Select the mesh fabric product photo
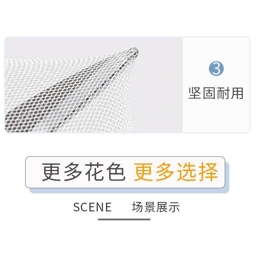Screen dimensions: 259x259 pyautogui.click(x=94, y=85)
